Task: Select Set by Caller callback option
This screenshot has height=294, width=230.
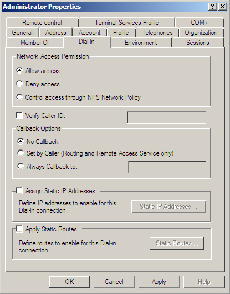Action: [21, 153]
